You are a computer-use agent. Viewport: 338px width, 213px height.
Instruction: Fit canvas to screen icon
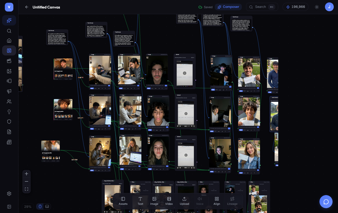pos(26,189)
